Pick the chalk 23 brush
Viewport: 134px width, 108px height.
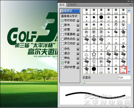pyautogui.click(x=123, y=33)
